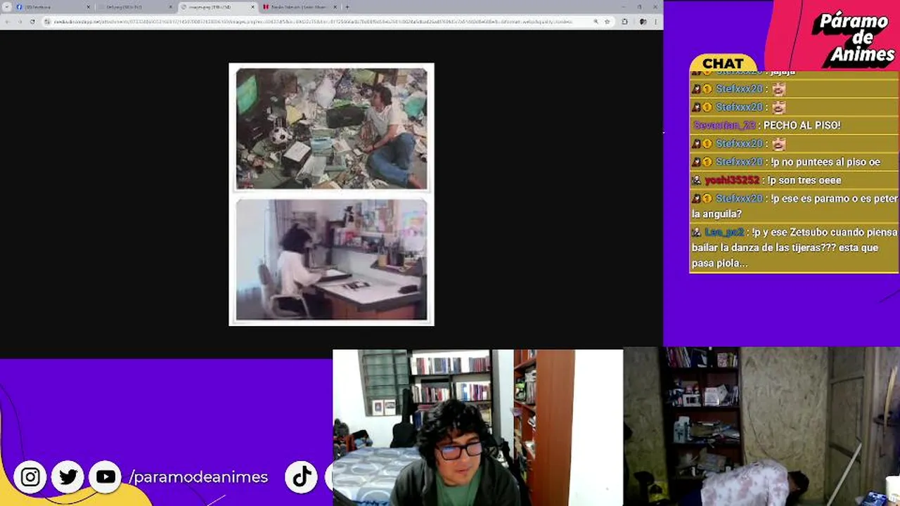Select the active images.png browser tab
This screenshot has height=506, width=900.
(218, 7)
